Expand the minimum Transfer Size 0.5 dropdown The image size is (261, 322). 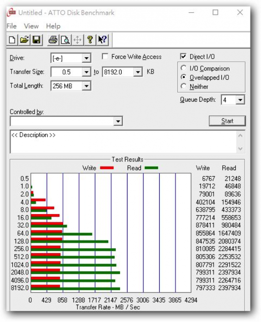[x=87, y=72]
